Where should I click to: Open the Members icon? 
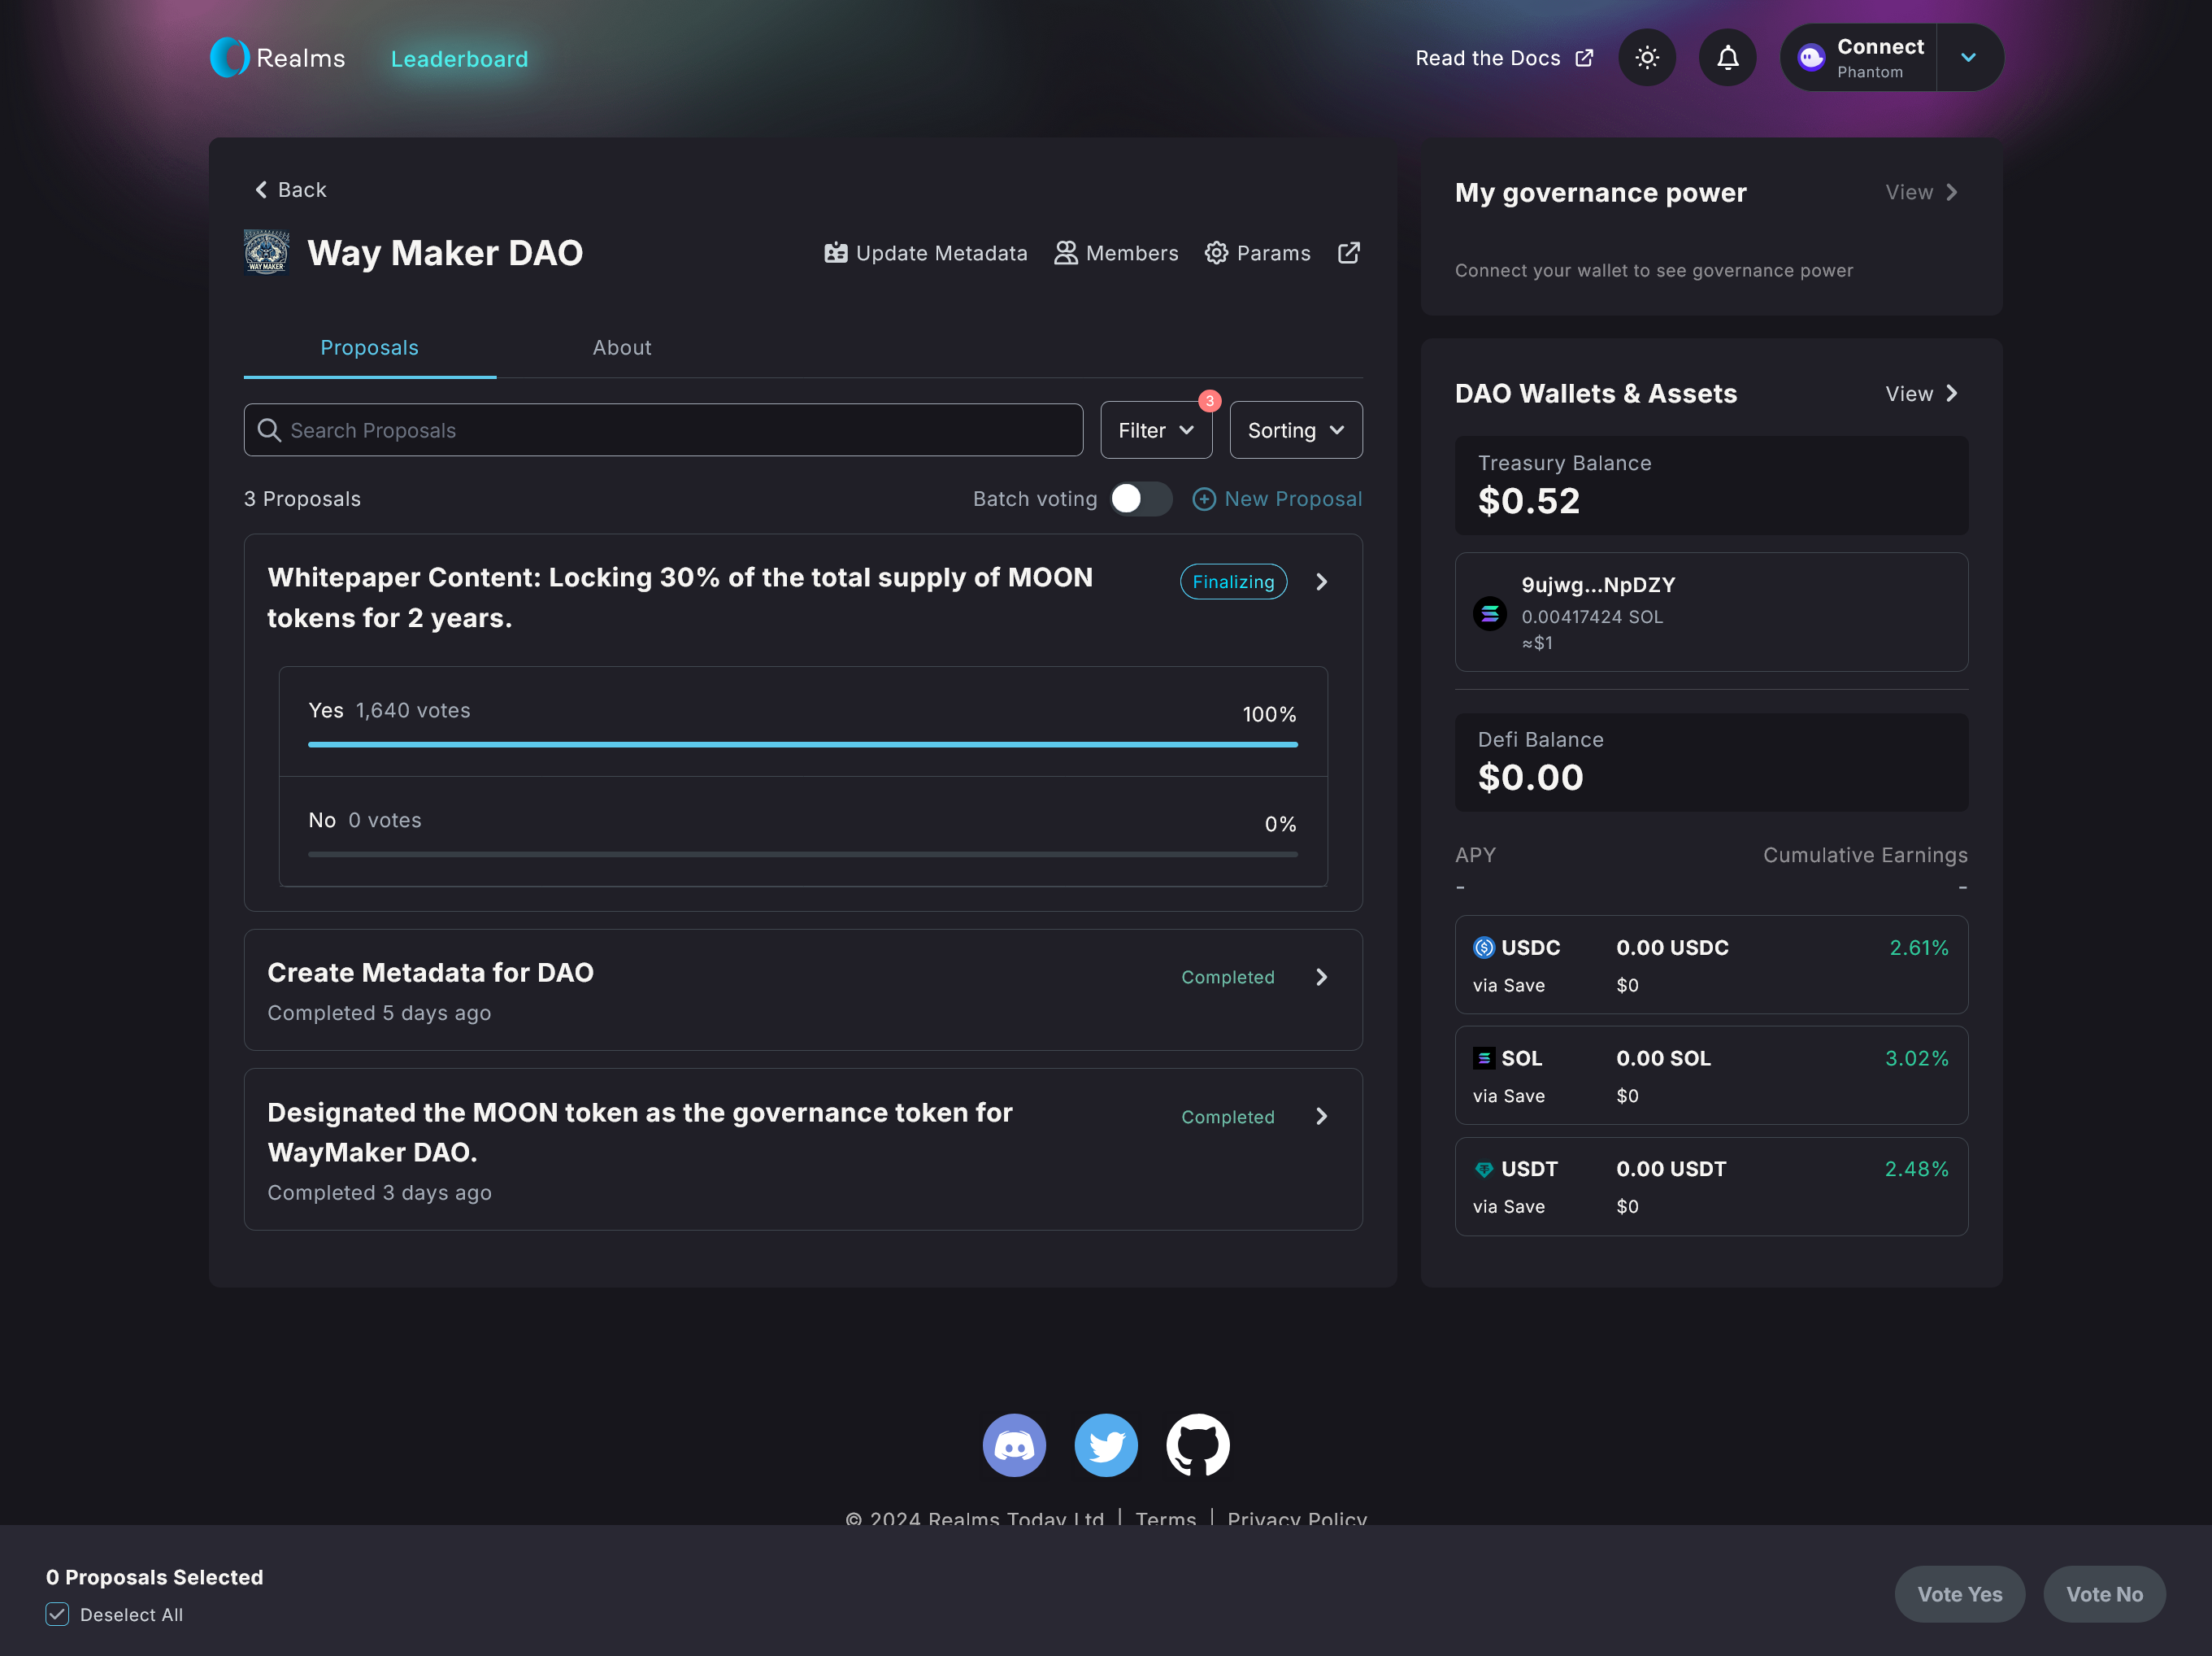[x=1065, y=253]
